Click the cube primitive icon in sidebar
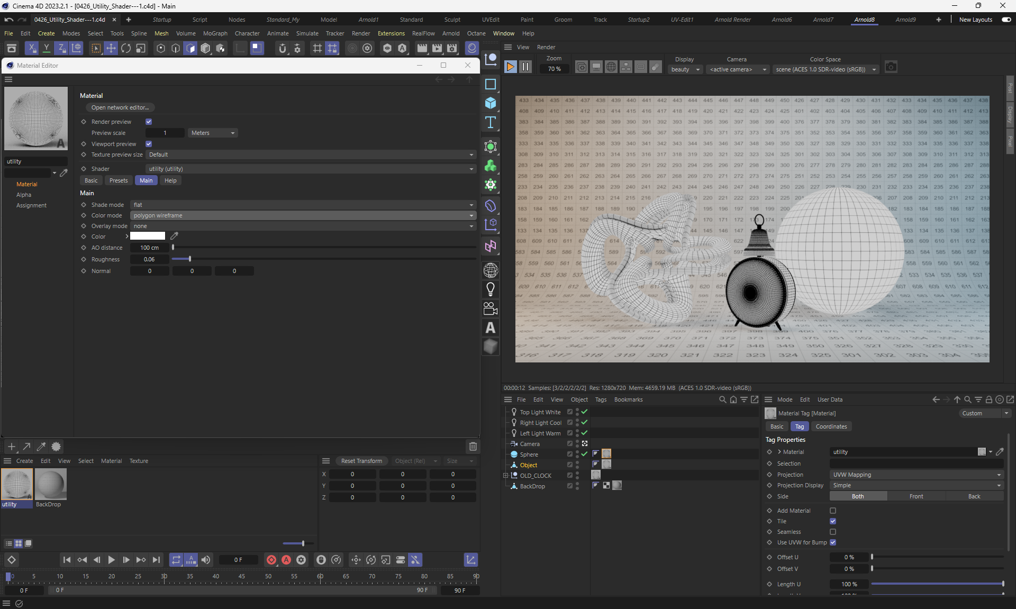1016x609 pixels. point(491,103)
